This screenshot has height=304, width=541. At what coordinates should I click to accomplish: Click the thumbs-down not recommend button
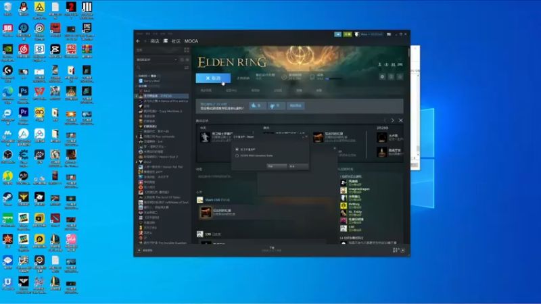tap(277, 106)
